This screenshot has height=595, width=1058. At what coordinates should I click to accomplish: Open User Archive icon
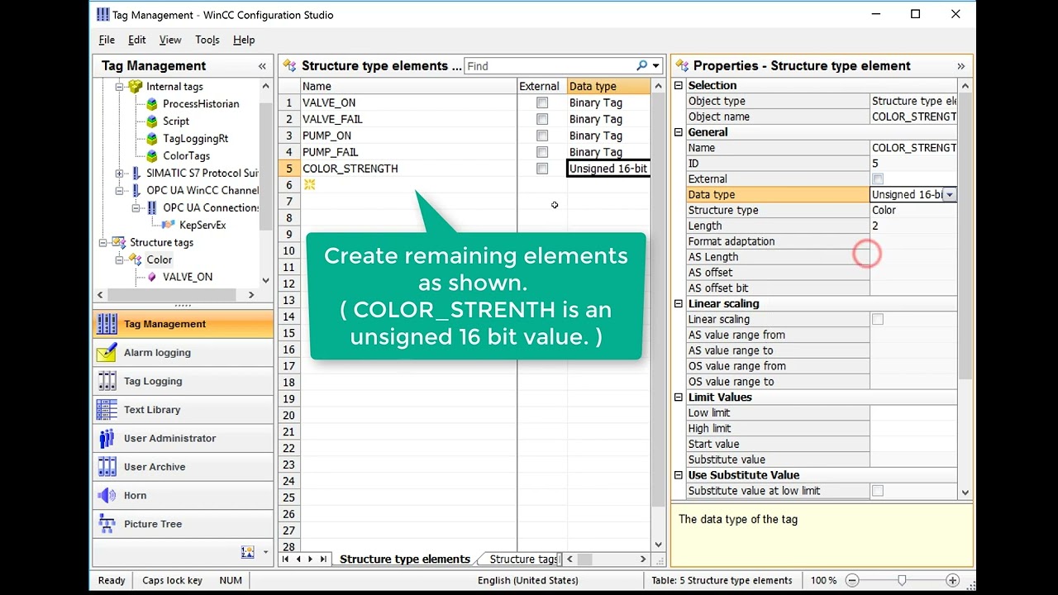107,467
